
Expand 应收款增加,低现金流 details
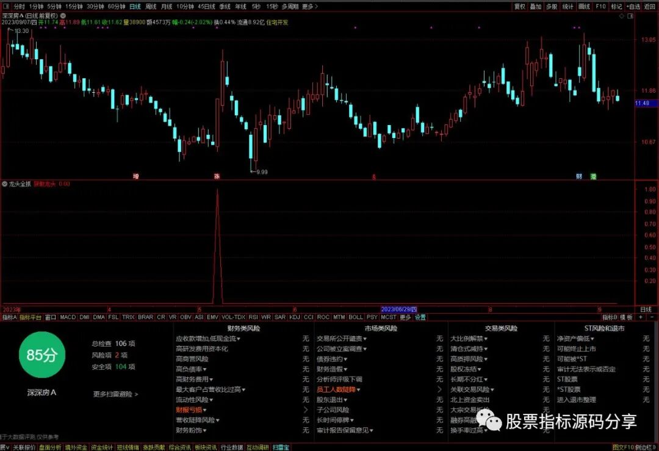coord(208,338)
